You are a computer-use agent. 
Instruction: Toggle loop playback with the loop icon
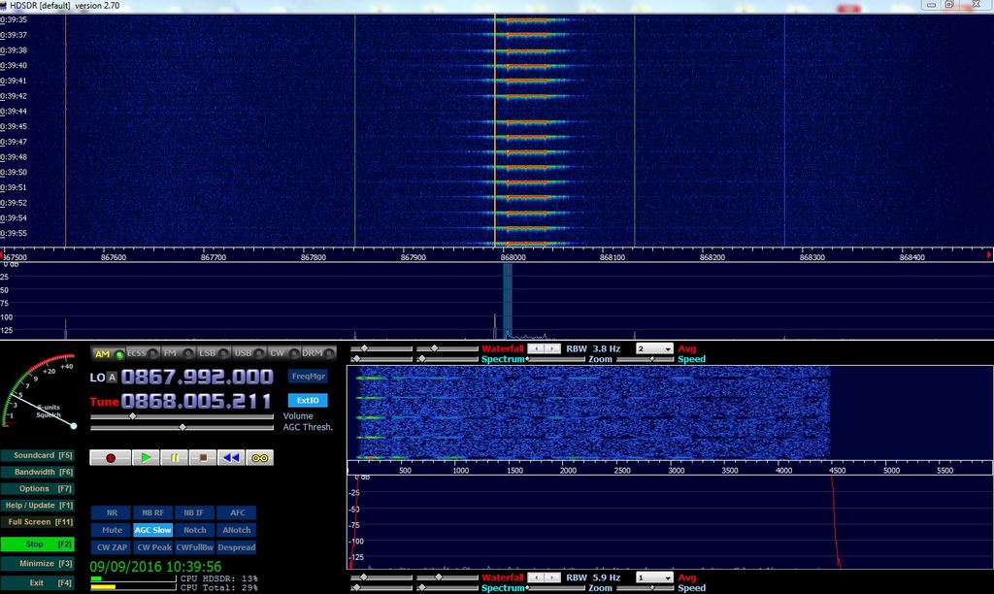[259, 457]
